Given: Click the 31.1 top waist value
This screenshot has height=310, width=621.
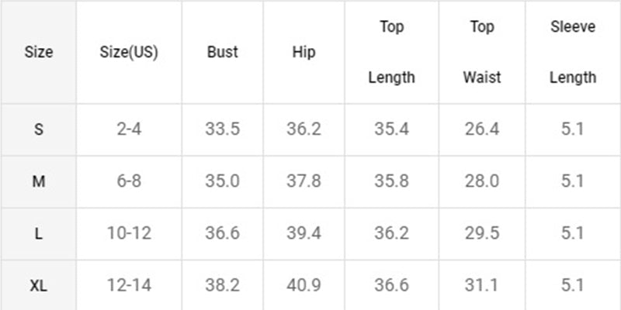Looking at the screenshot, I should coord(482,285).
